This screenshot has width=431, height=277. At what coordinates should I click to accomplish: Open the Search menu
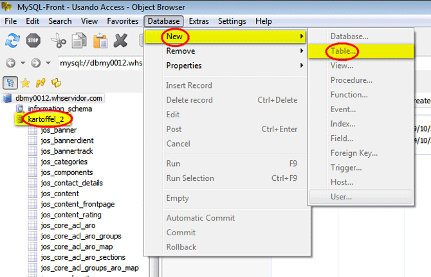point(60,21)
